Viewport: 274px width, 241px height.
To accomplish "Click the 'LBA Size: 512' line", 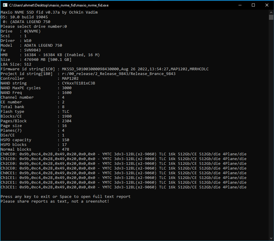I will [16, 64].
